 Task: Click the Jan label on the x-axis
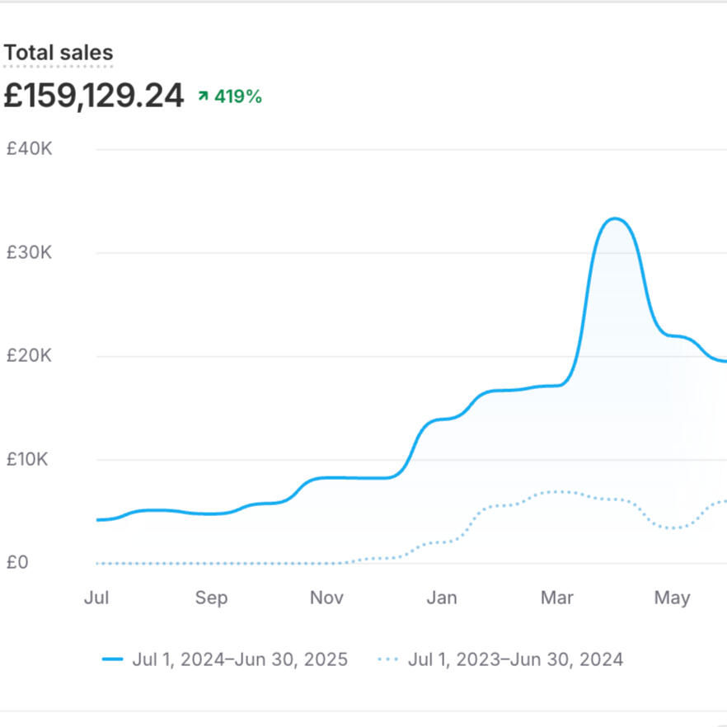click(x=442, y=598)
